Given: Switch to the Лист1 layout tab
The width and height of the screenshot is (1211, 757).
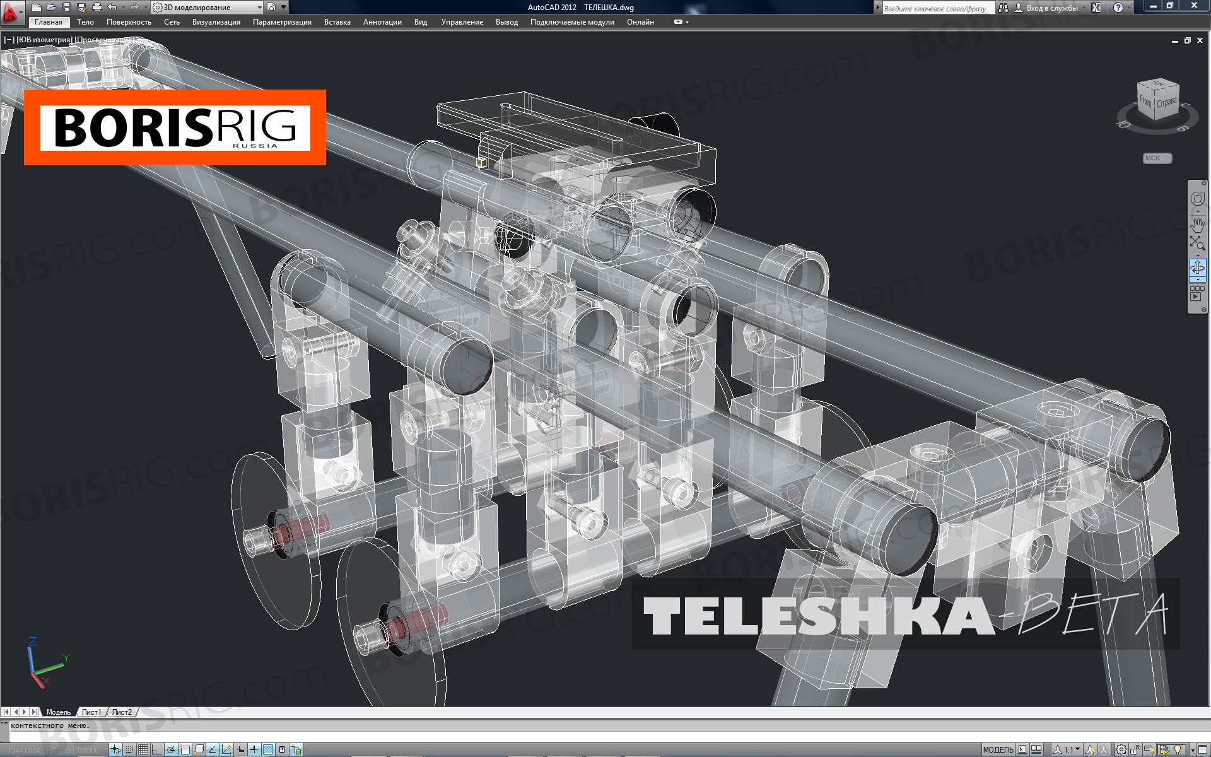Looking at the screenshot, I should pyautogui.click(x=91, y=712).
